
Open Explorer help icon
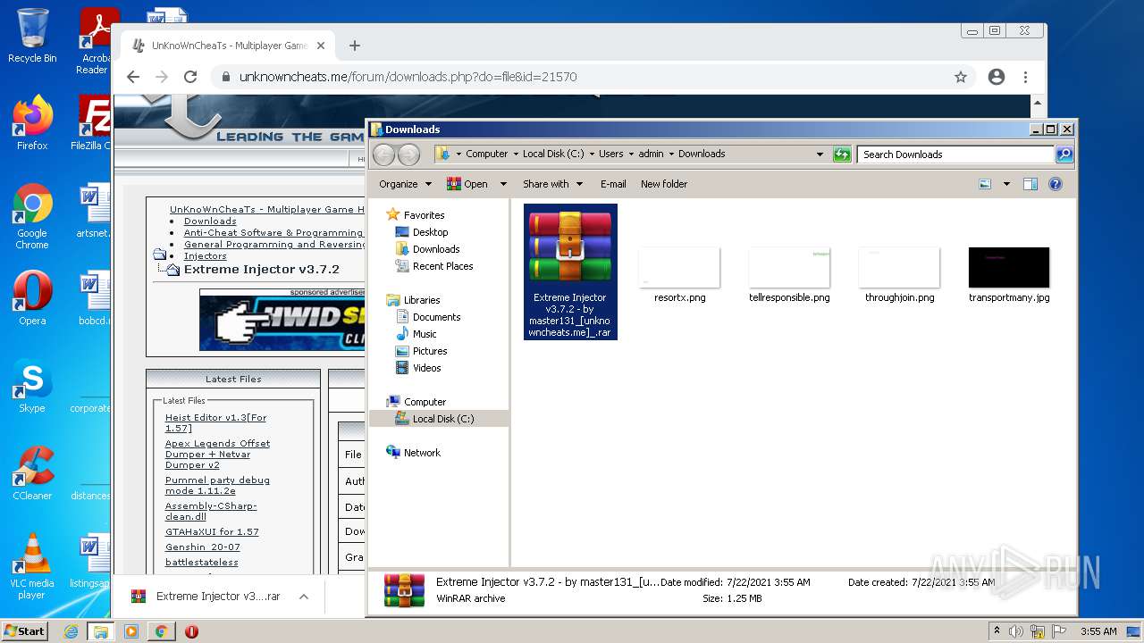pos(1056,184)
